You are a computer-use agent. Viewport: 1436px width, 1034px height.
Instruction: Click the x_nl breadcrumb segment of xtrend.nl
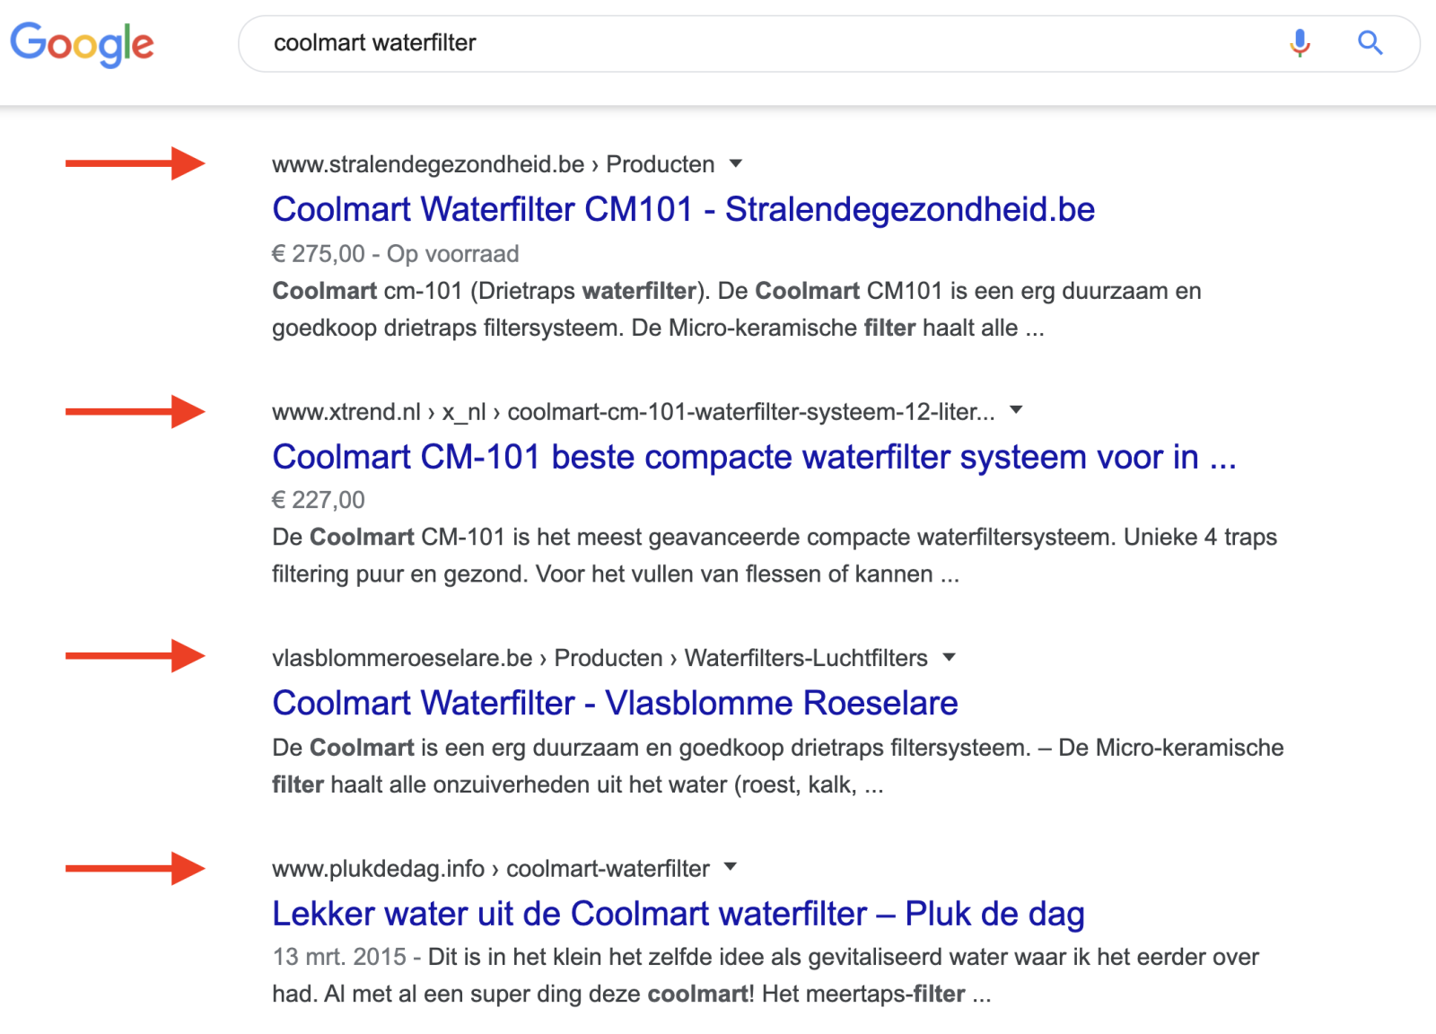click(466, 410)
